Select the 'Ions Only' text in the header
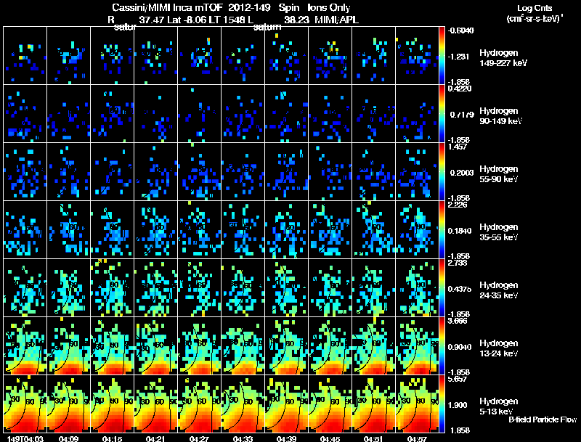The height and width of the screenshot is (442, 581). 329,7
